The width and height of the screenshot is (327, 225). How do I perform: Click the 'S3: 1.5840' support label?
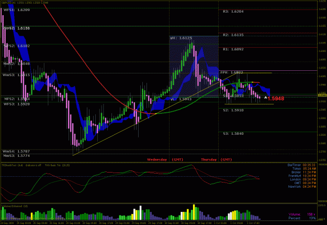233,134
